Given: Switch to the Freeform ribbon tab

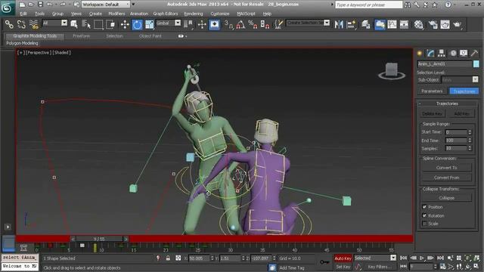Looking at the screenshot, I should 81,36.
